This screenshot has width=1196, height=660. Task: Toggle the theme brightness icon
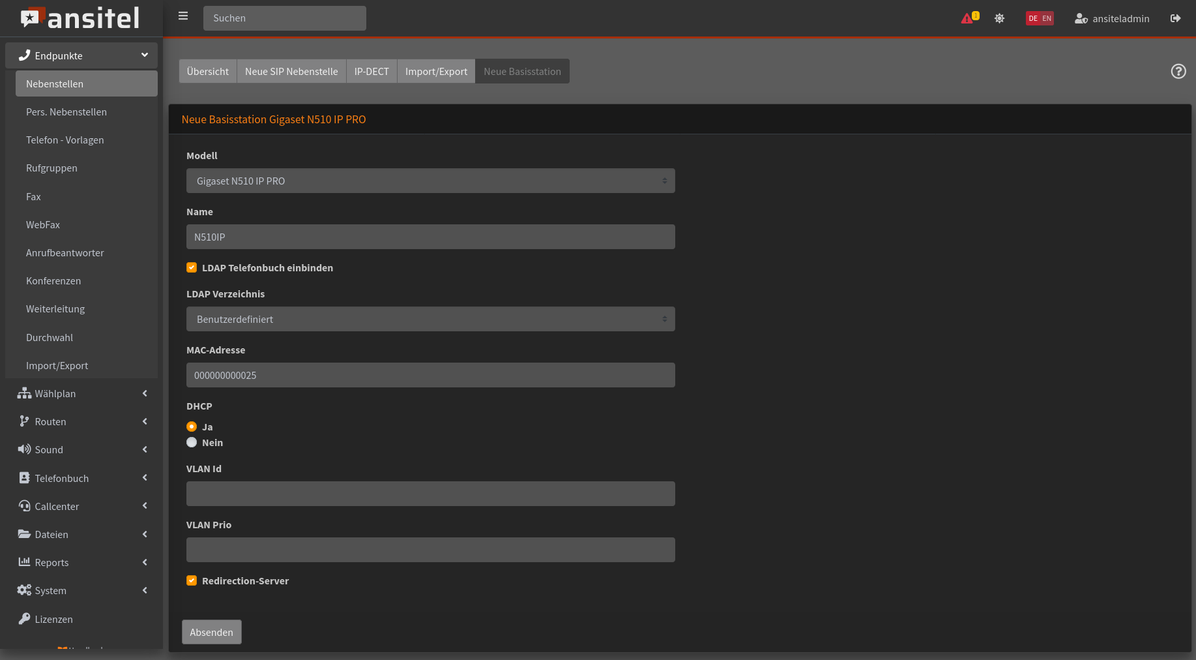coord(999,18)
